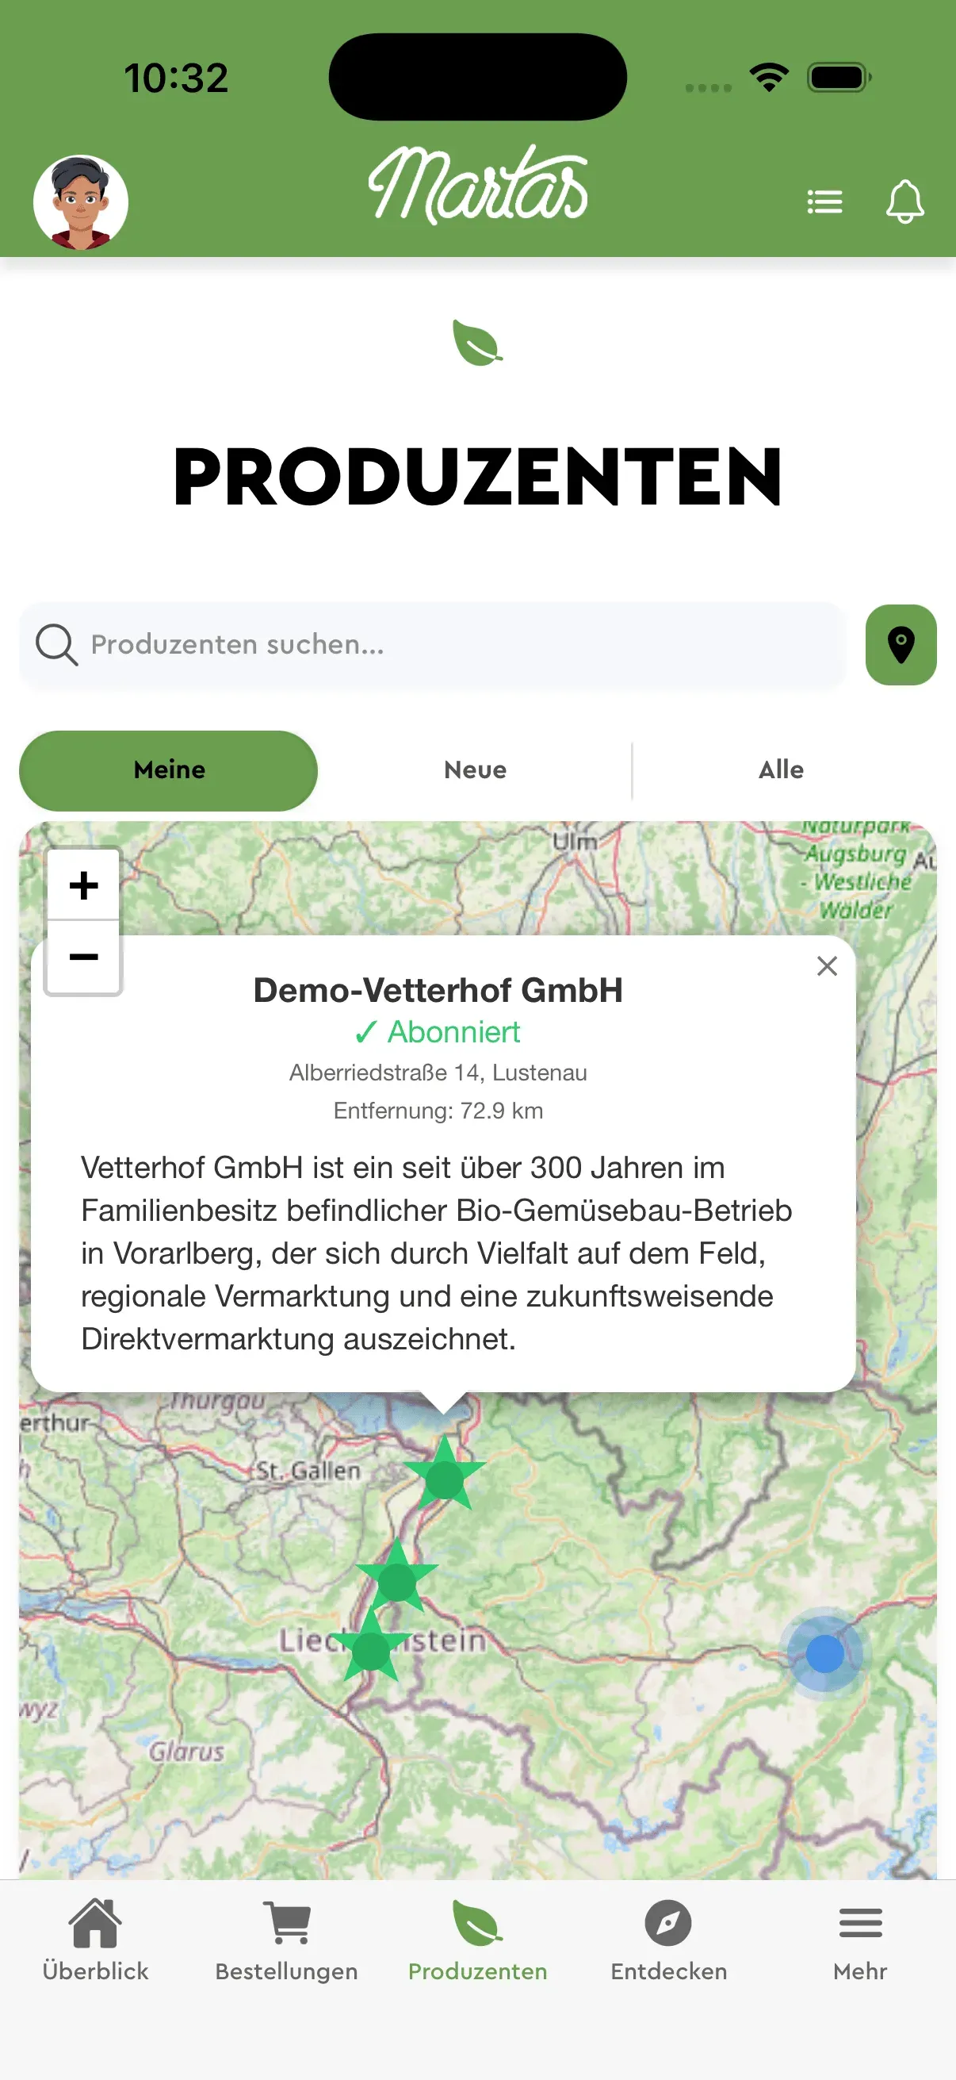Select star marker over Liechtenstein label

[x=371, y=1647]
